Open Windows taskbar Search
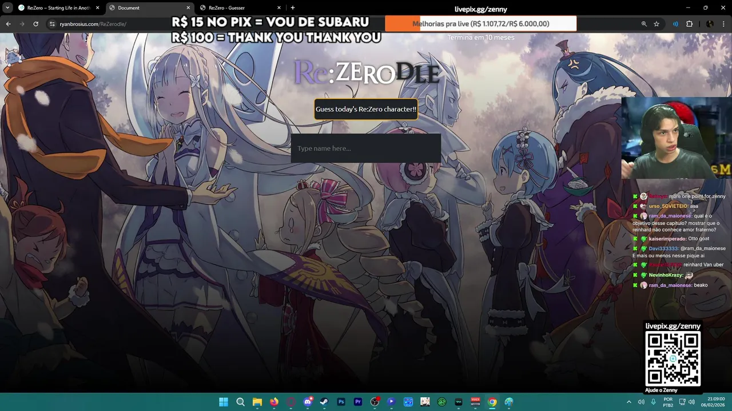 pyautogui.click(x=240, y=402)
